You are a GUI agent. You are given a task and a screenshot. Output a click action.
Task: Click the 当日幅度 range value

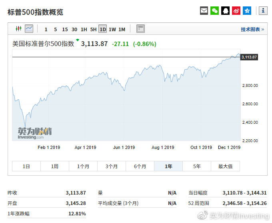244,193
